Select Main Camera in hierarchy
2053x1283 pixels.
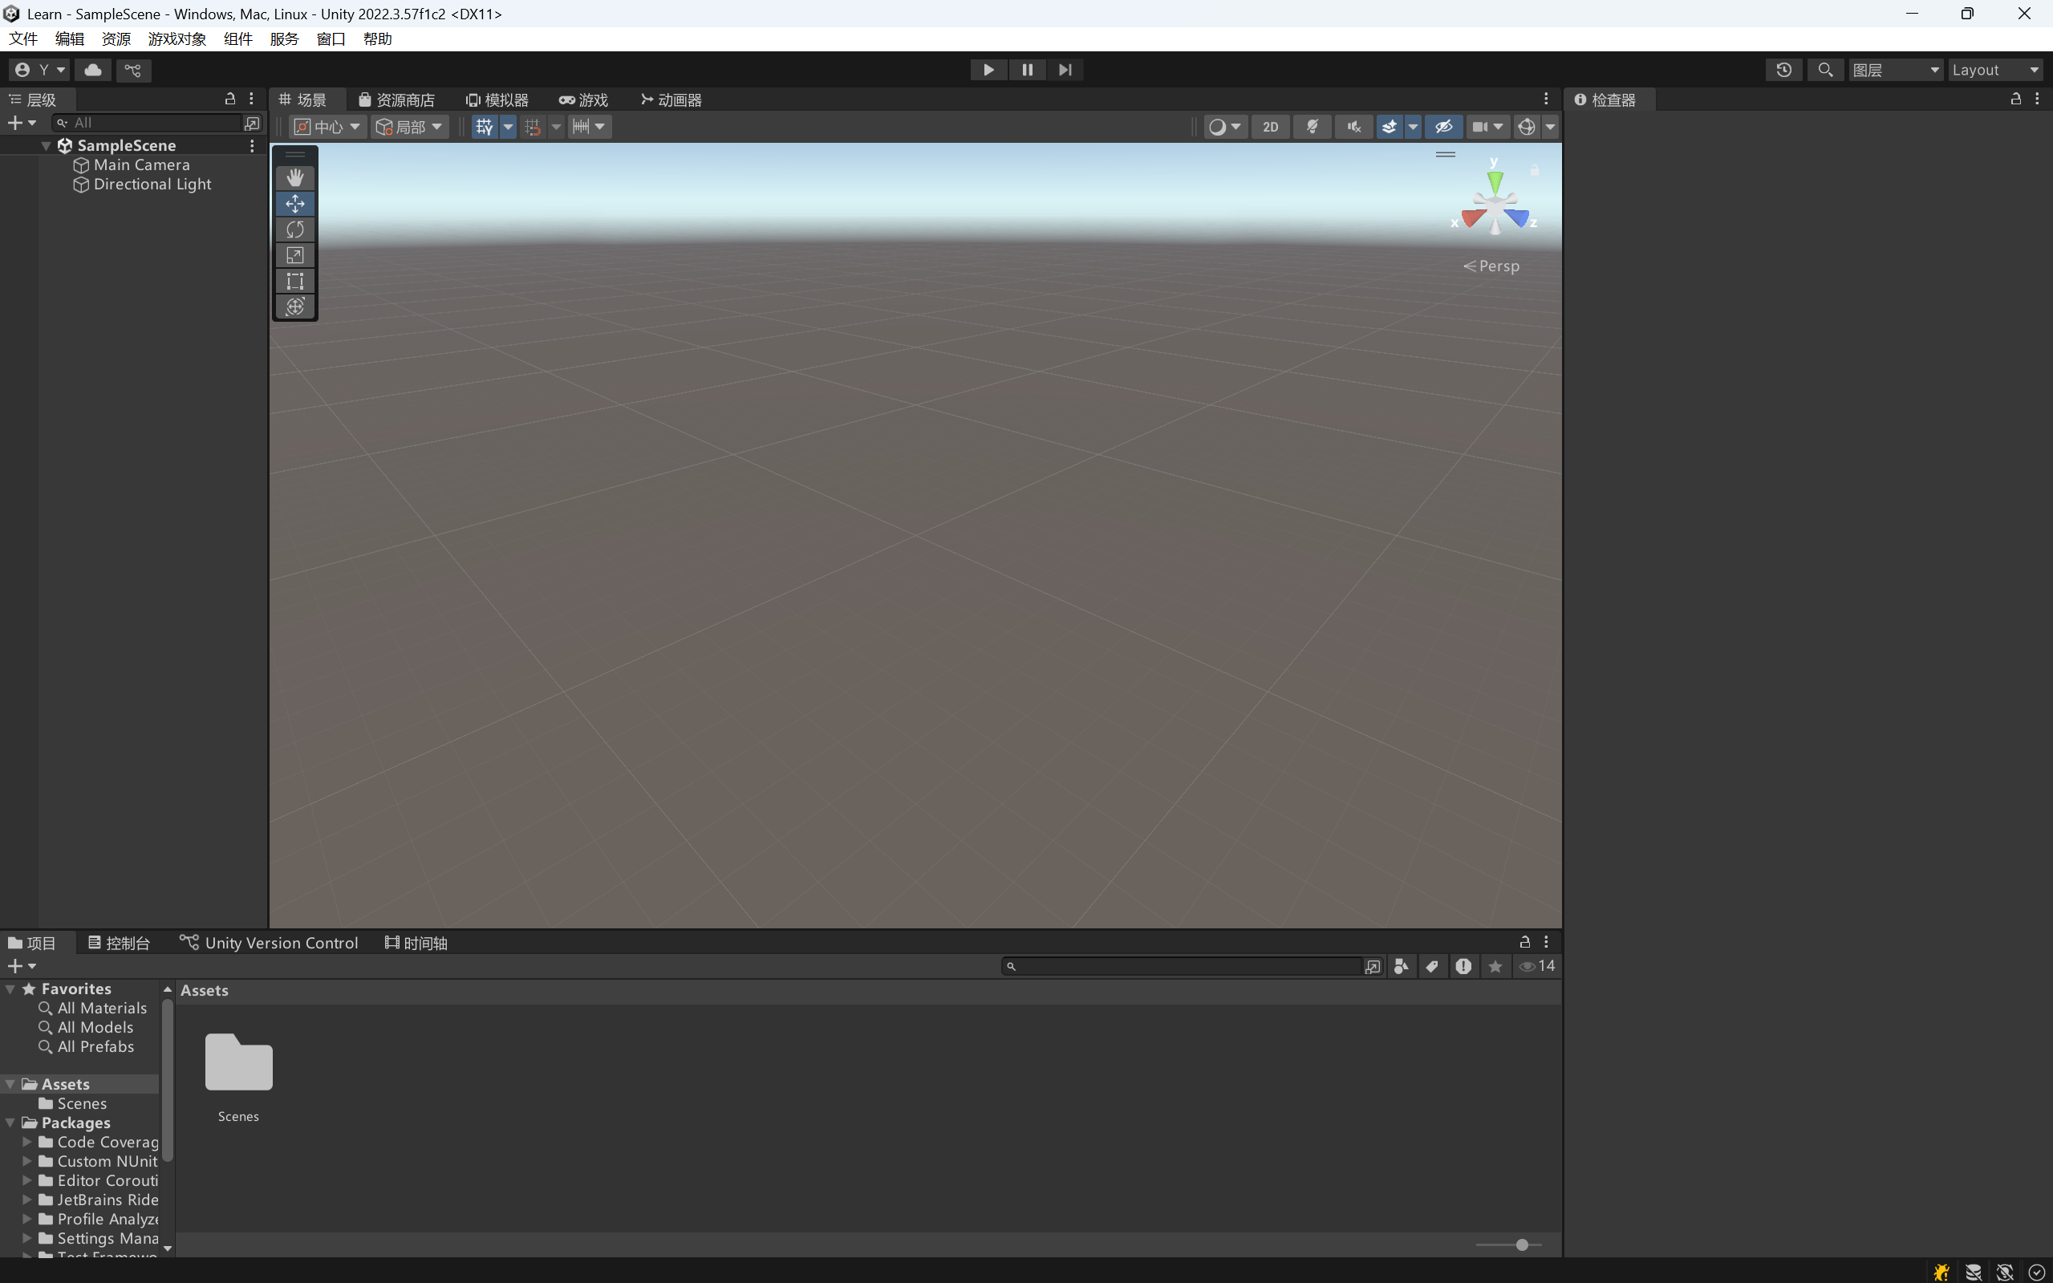tap(141, 164)
